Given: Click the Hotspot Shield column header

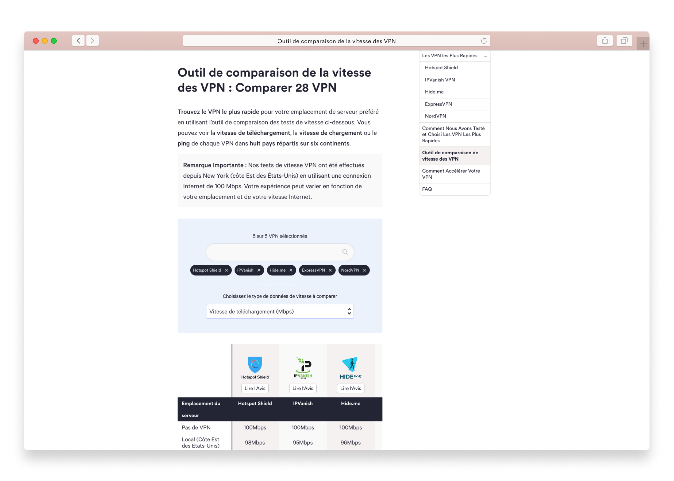Looking at the screenshot, I should pos(255,403).
